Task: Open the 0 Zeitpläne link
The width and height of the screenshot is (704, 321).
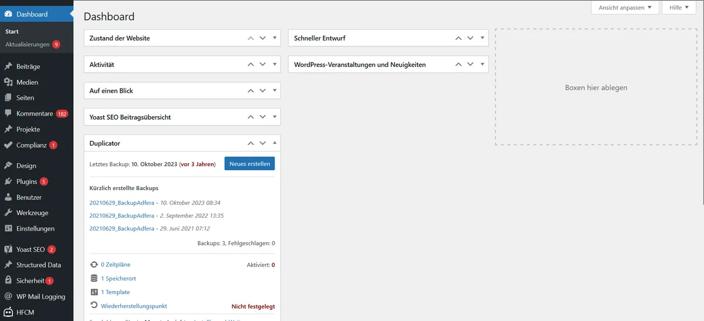Action: (116, 265)
